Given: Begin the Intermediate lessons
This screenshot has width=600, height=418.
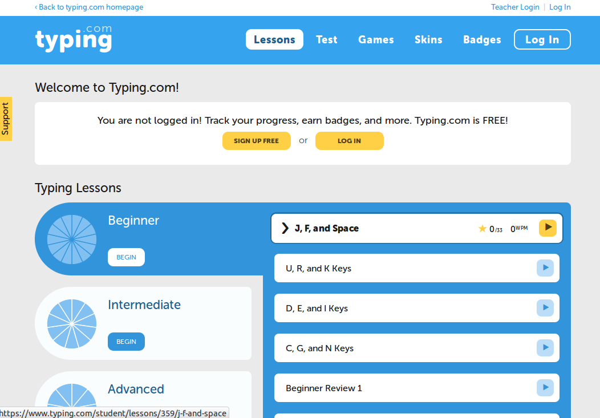Looking at the screenshot, I should (126, 342).
